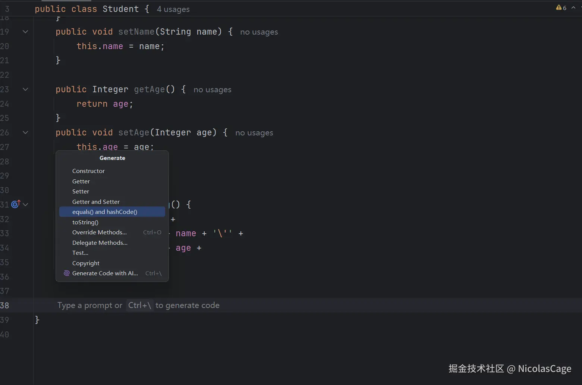This screenshot has height=385, width=582.
Task: Open Override Methods... dialog
Action: pos(112,232)
